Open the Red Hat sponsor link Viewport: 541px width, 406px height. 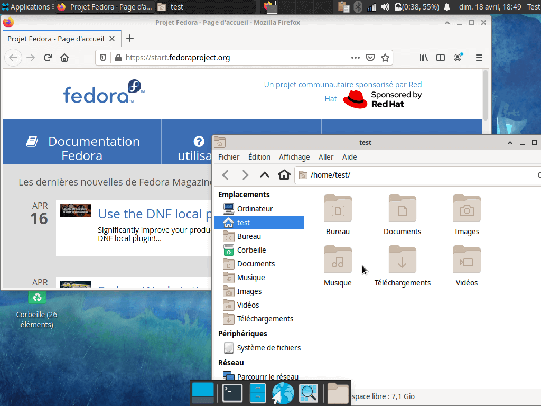tap(383, 99)
